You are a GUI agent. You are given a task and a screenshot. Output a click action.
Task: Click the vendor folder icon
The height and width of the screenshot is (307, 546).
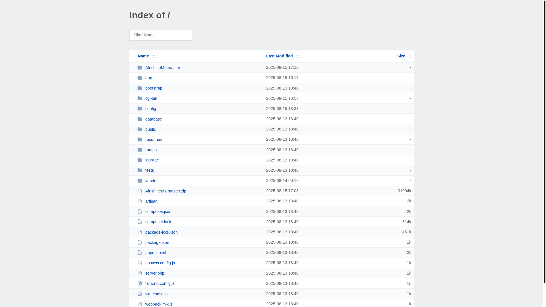(140, 181)
